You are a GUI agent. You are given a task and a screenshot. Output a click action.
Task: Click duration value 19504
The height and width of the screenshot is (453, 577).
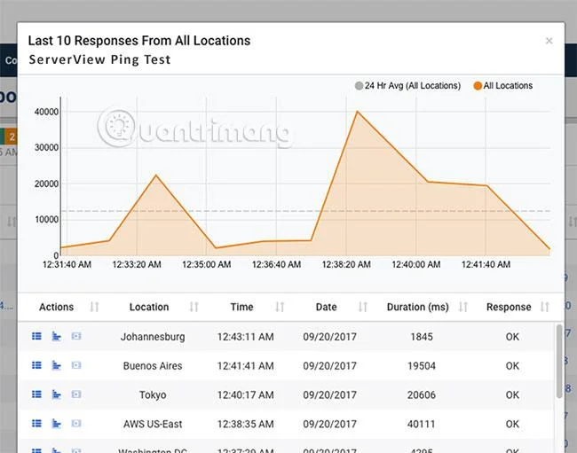[422, 365]
